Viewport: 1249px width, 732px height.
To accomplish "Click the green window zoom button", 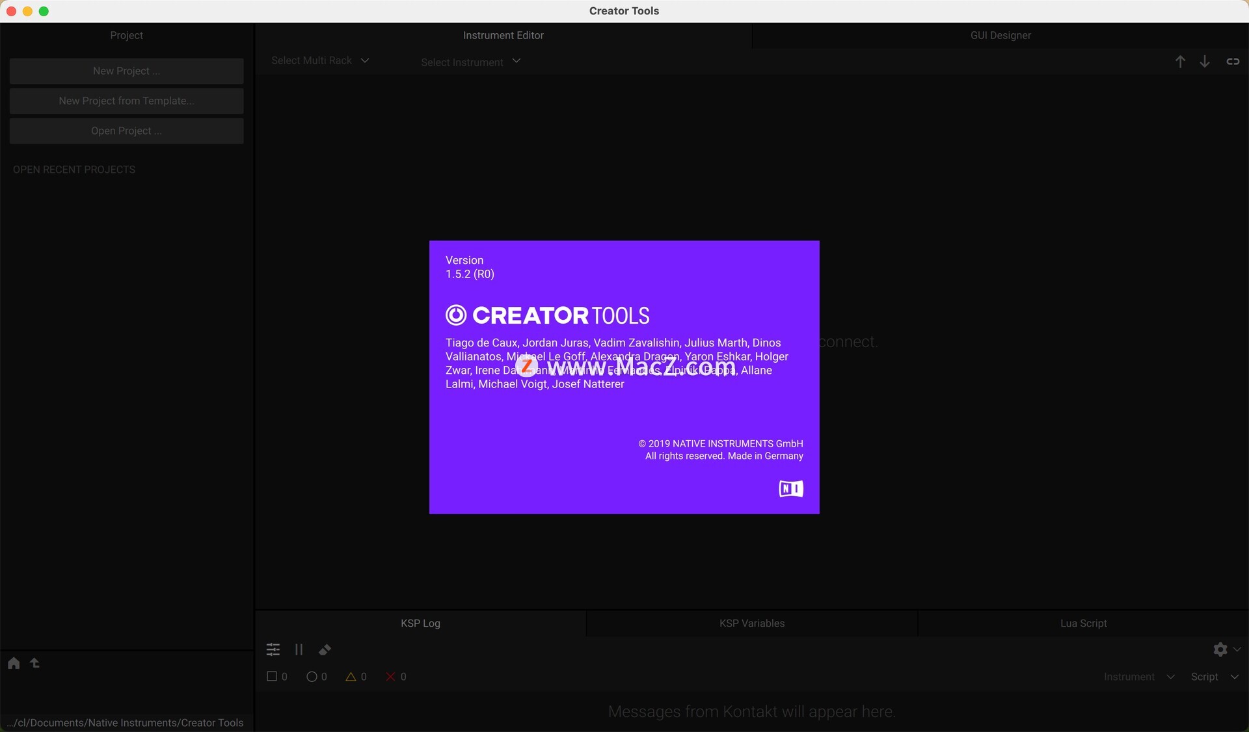I will point(44,11).
